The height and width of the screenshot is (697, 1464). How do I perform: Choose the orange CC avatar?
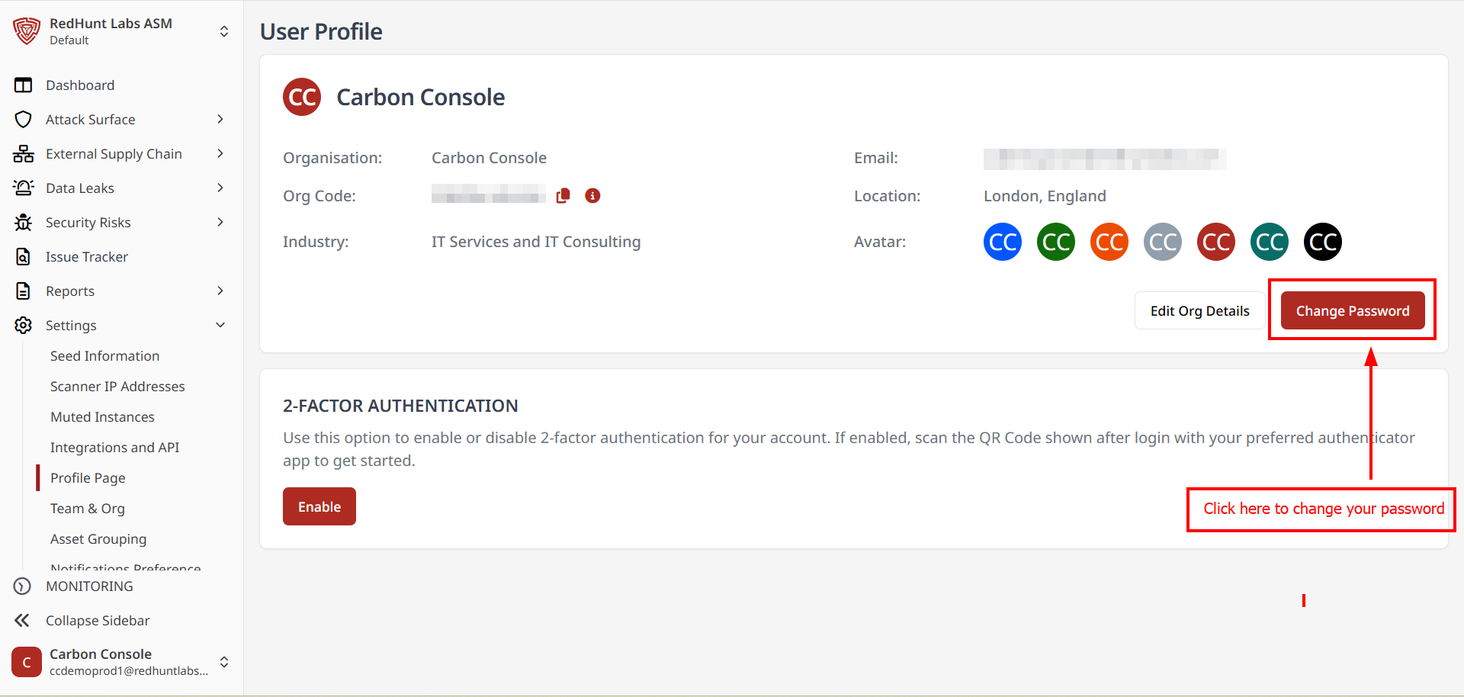click(1109, 242)
